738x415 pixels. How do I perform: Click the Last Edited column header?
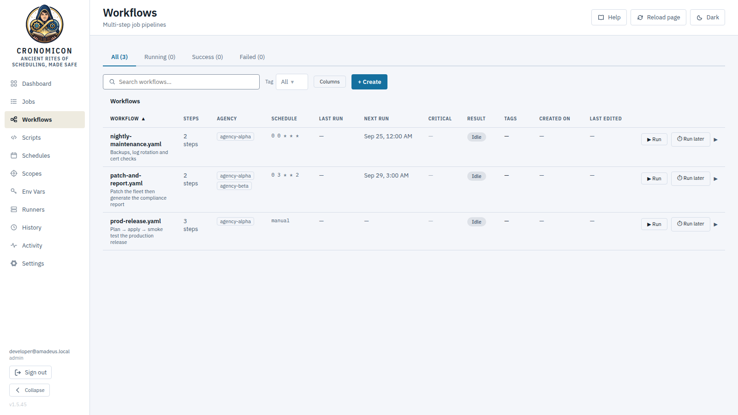(x=606, y=119)
